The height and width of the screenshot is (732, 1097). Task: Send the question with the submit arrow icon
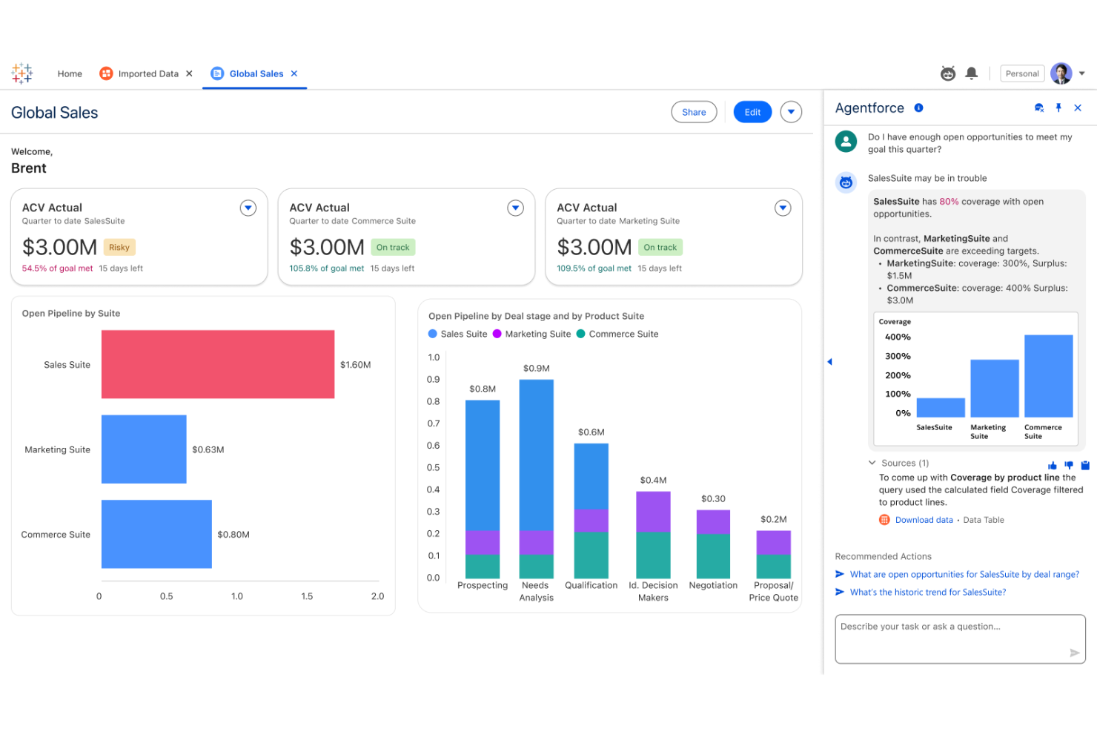(x=1074, y=653)
